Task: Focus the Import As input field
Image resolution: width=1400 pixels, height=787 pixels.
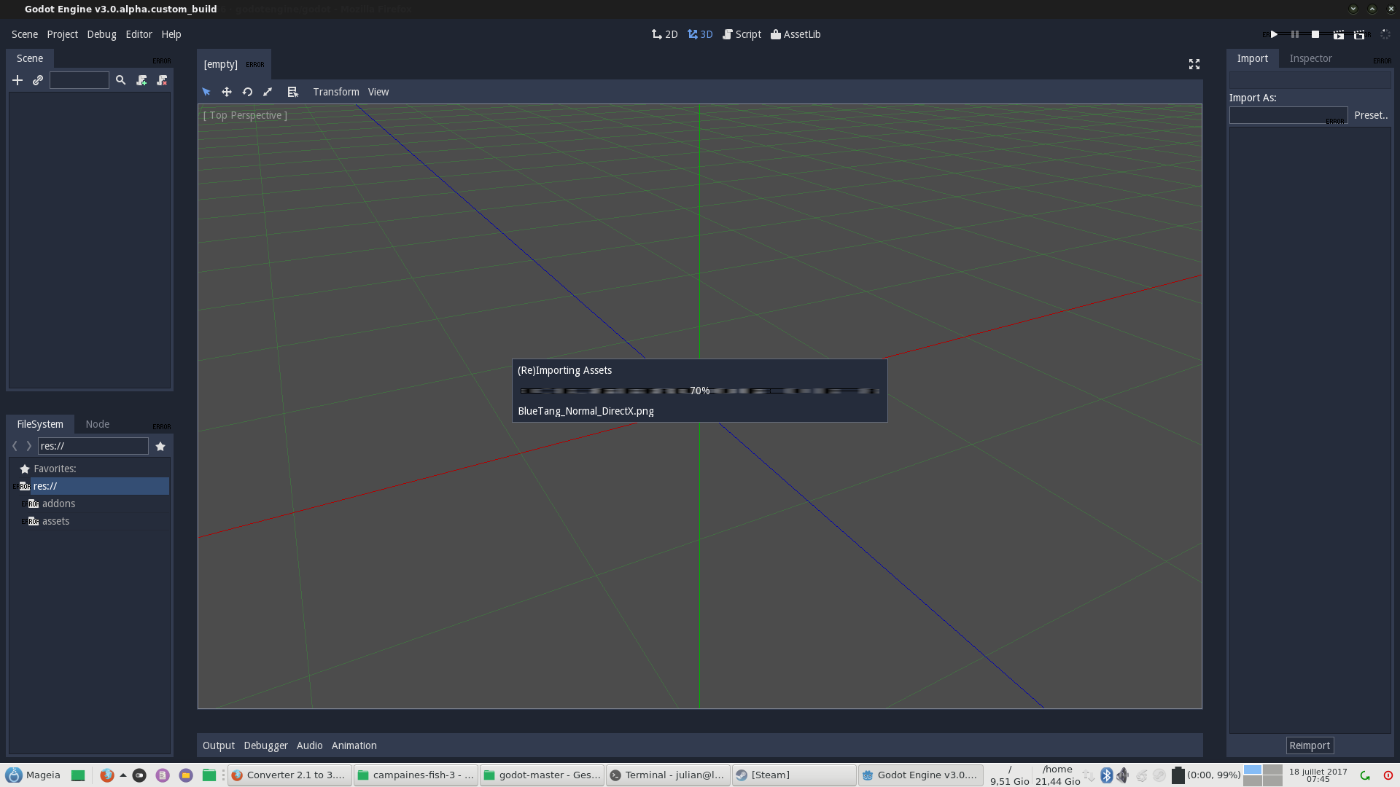Action: [1288, 115]
